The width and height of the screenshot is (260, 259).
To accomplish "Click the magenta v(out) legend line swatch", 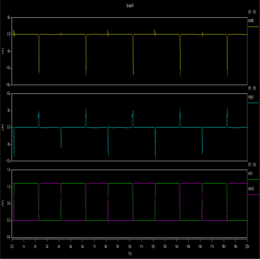I will (x=253, y=194).
